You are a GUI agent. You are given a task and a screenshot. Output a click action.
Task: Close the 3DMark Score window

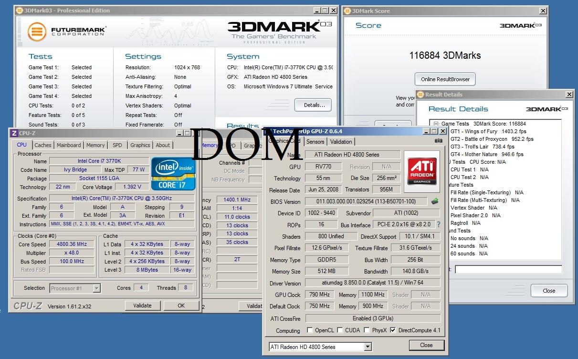[x=543, y=11]
